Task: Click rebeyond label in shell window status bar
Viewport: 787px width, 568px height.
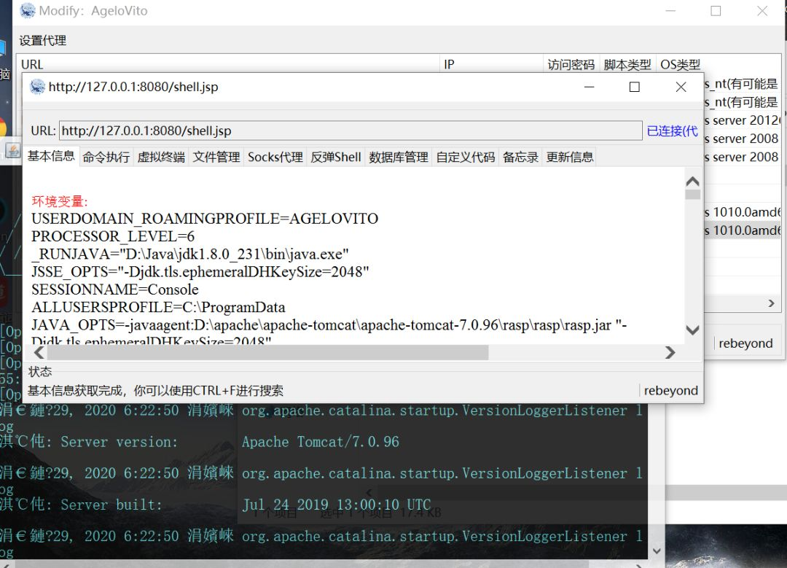Action: [x=670, y=390]
